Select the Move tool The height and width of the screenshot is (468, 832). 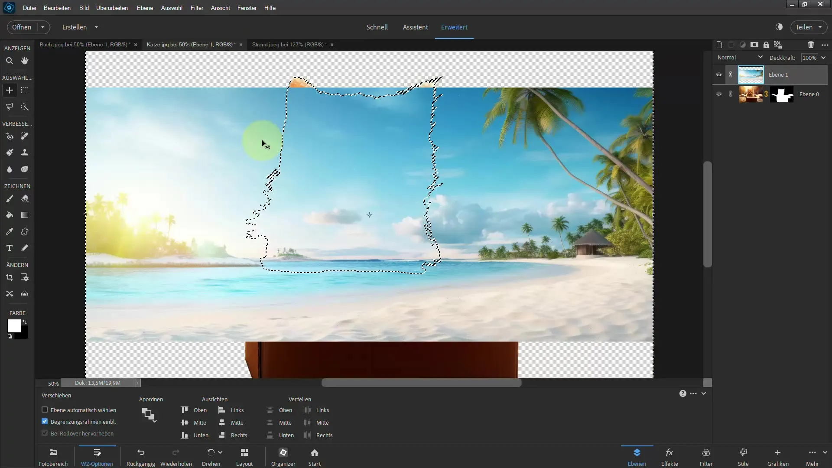(9, 90)
